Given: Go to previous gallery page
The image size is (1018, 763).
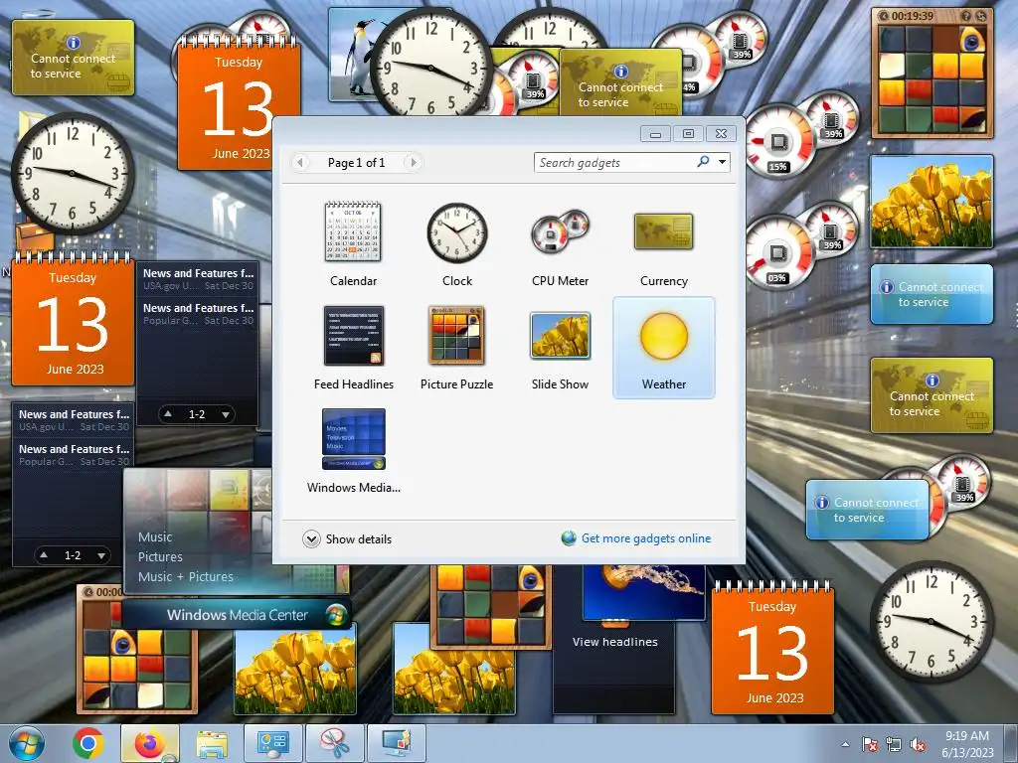Looking at the screenshot, I should pos(300,162).
